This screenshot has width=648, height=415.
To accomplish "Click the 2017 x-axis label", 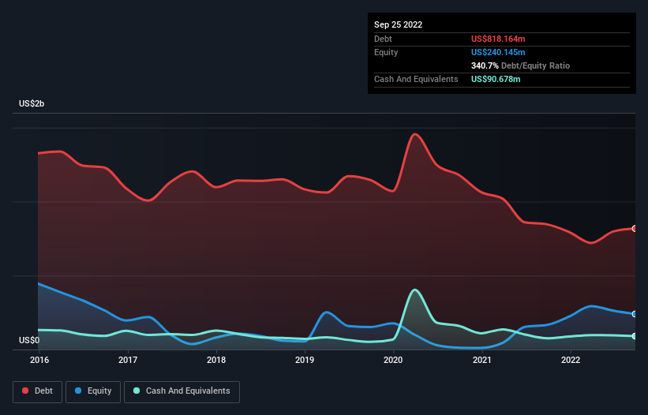I will 128,360.
